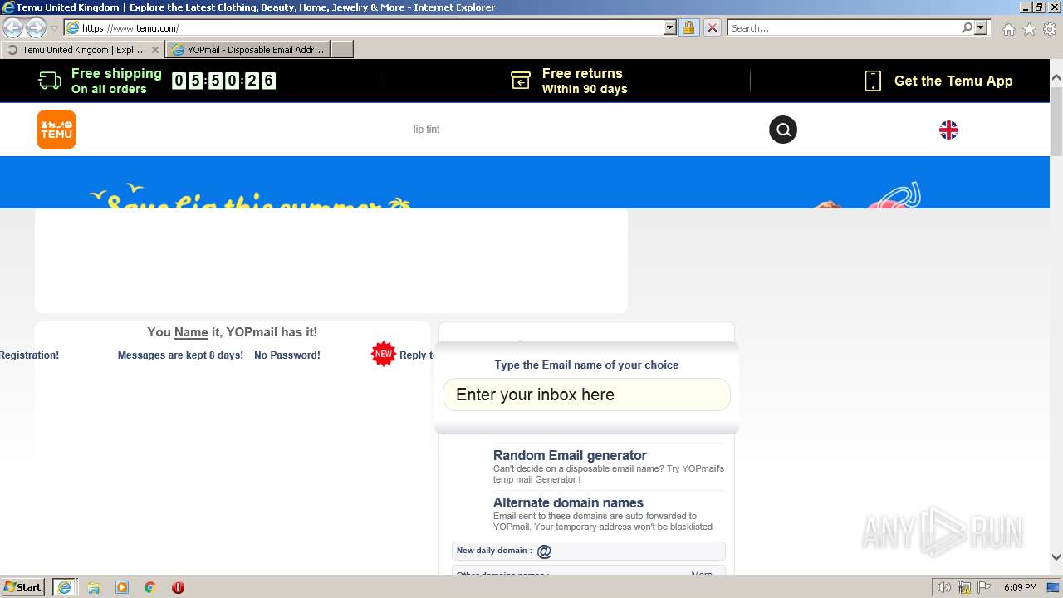The height and width of the screenshot is (598, 1063).
Task: Click the Free returns within 90 days banner
Action: click(x=569, y=81)
